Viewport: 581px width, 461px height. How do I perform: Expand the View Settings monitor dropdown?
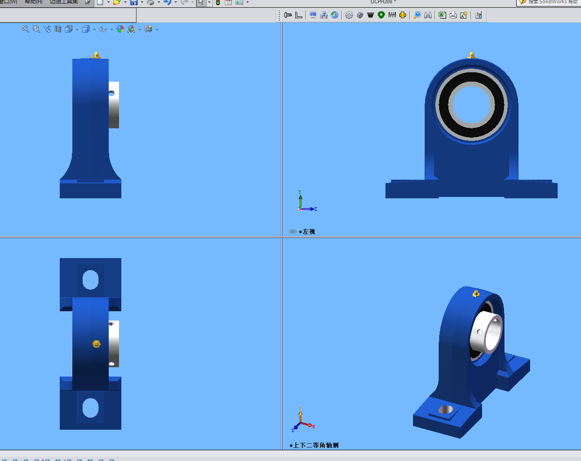click(x=157, y=29)
